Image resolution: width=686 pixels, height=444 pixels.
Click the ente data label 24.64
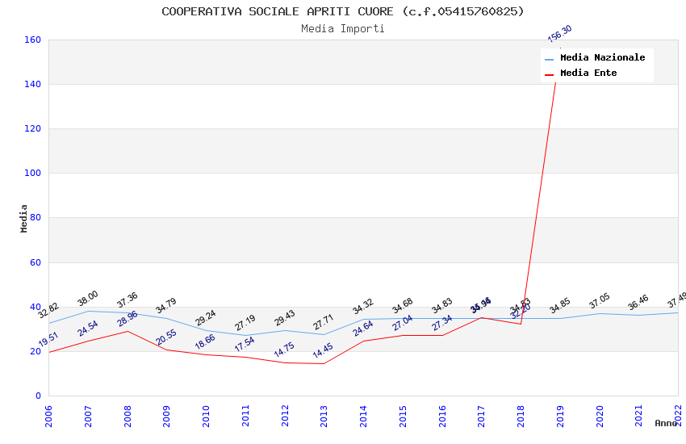click(x=362, y=328)
